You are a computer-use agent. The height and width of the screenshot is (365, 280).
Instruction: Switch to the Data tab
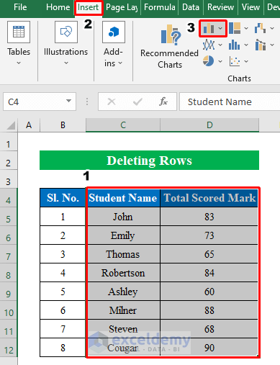point(191,7)
